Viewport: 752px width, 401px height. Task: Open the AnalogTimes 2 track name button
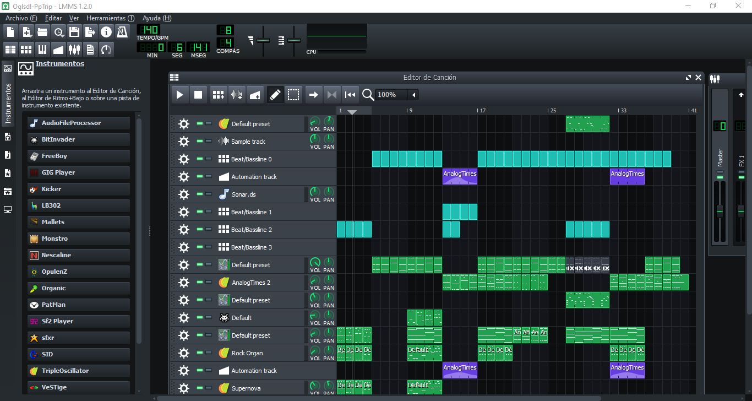tap(260, 283)
